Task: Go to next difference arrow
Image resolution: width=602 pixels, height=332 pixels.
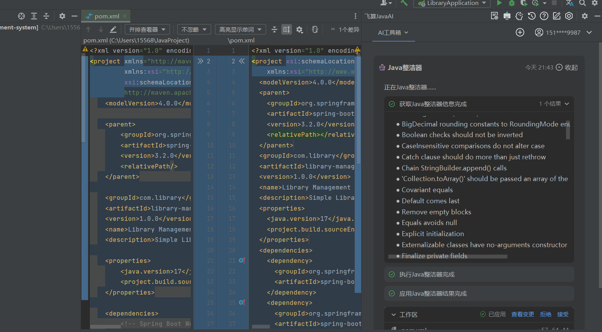Action: (x=101, y=29)
